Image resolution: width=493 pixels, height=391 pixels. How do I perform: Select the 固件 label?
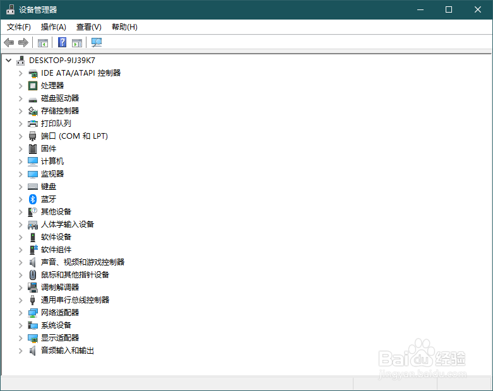click(49, 149)
